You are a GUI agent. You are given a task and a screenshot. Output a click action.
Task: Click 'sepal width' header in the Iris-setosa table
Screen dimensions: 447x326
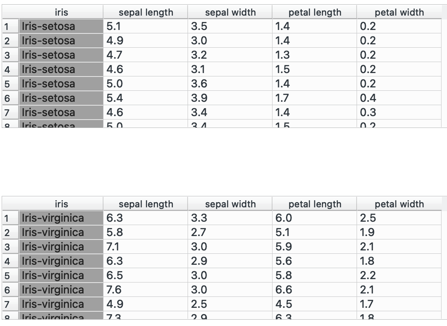230,12
